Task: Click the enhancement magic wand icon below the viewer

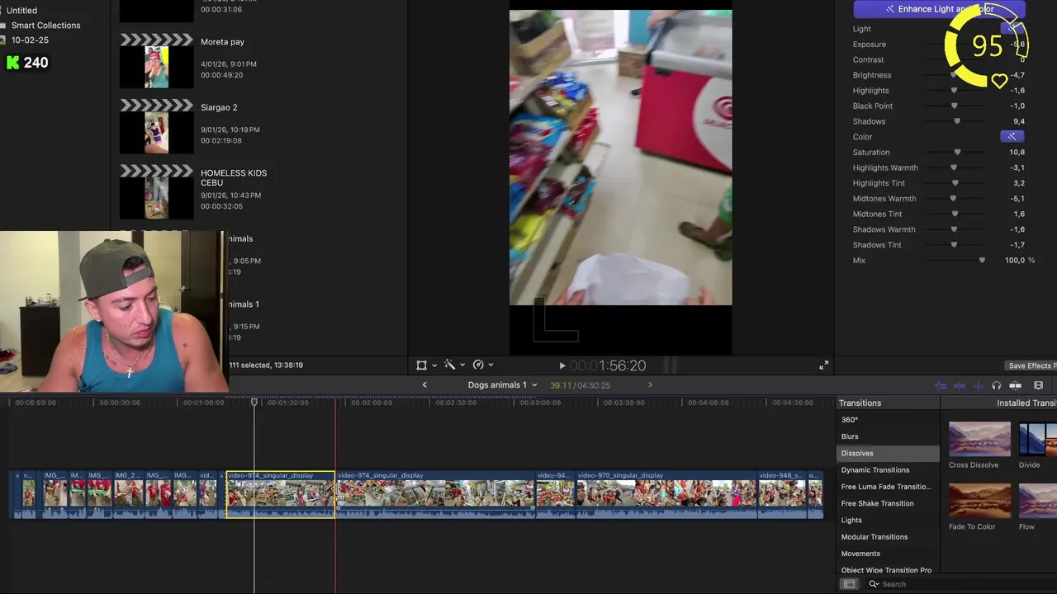Action: tap(450, 365)
